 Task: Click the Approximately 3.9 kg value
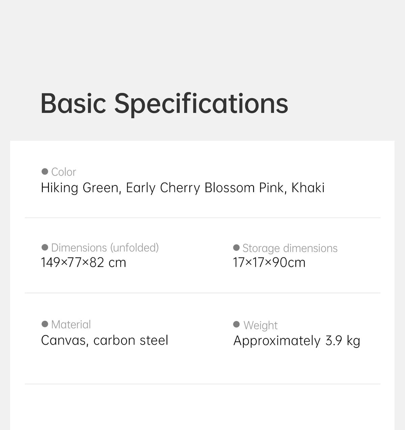[x=297, y=341]
